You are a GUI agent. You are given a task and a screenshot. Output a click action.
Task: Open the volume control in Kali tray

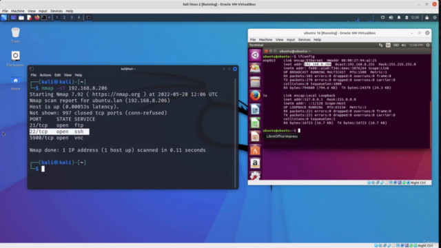coord(391,17)
